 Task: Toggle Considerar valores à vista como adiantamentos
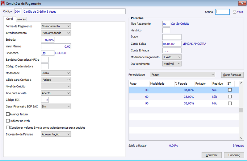click(8, 127)
